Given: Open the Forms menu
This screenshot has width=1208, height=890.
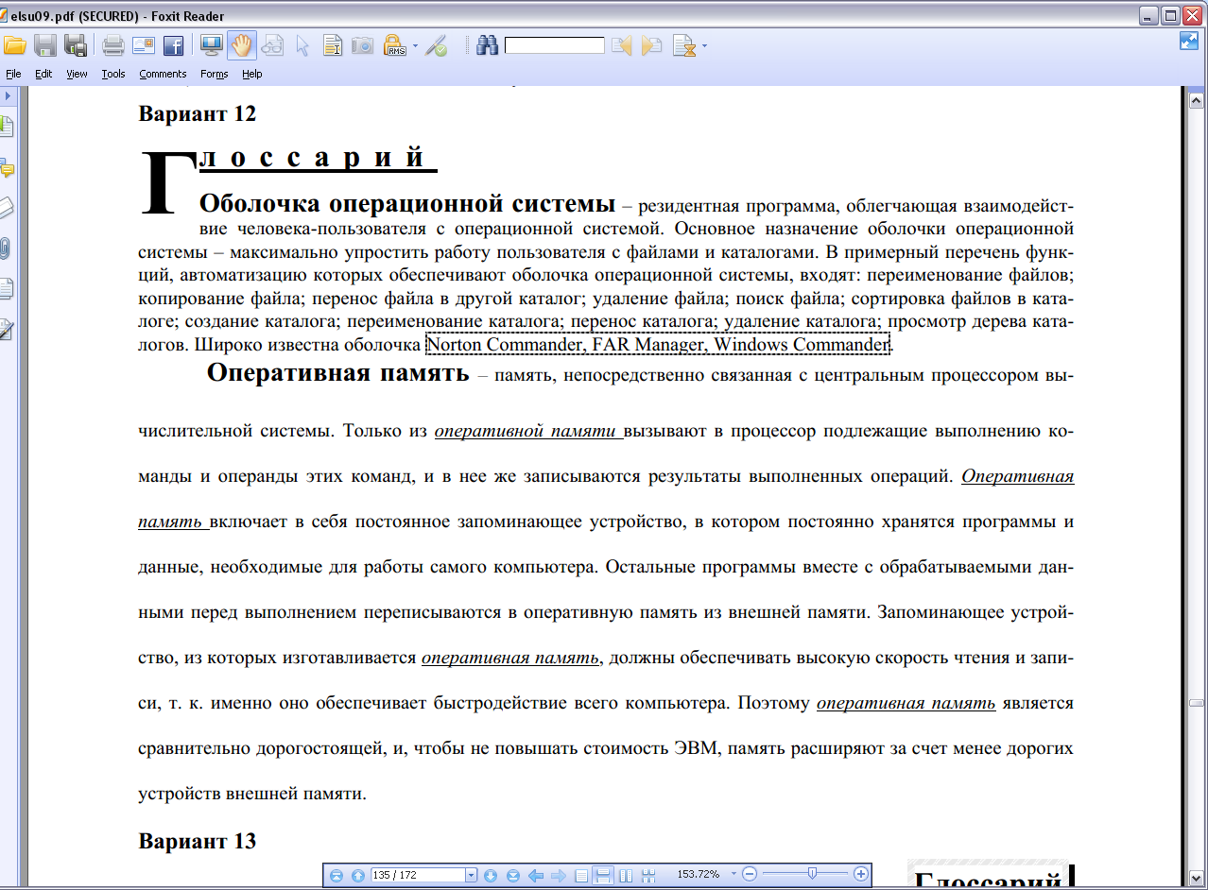Looking at the screenshot, I should pyautogui.click(x=215, y=74).
